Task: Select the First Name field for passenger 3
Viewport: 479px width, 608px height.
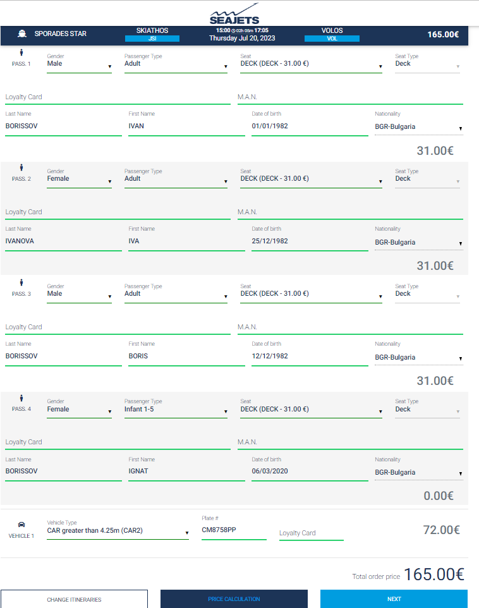Action: click(x=186, y=356)
